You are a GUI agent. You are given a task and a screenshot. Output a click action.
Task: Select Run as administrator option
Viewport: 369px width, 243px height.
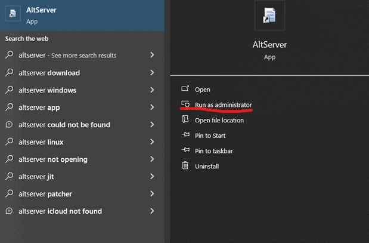(223, 105)
